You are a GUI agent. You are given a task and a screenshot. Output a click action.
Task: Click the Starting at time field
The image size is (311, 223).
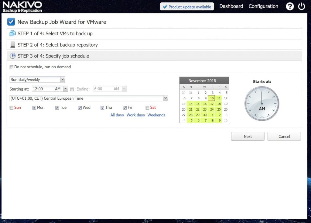tap(43, 89)
